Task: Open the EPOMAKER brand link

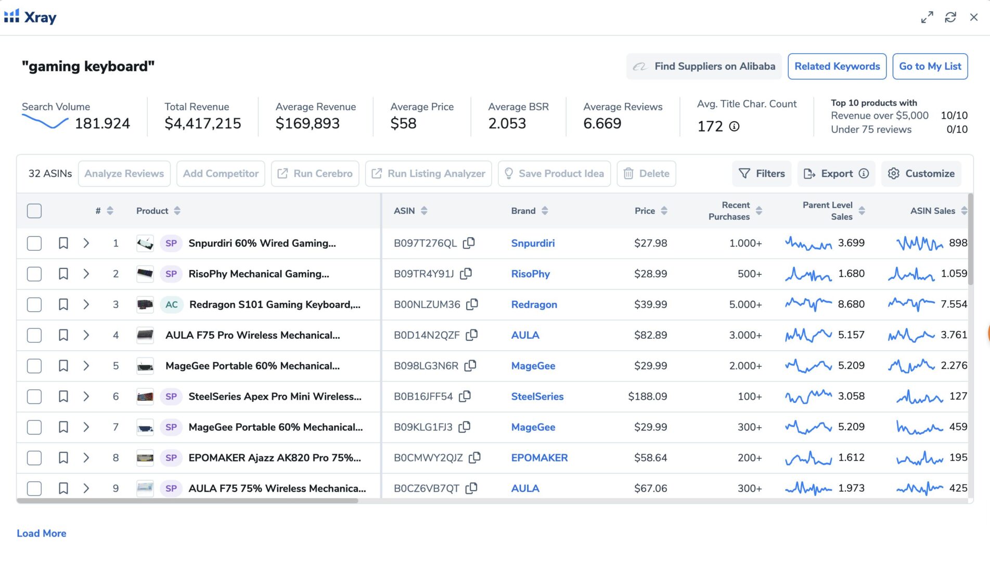Action: pyautogui.click(x=539, y=458)
